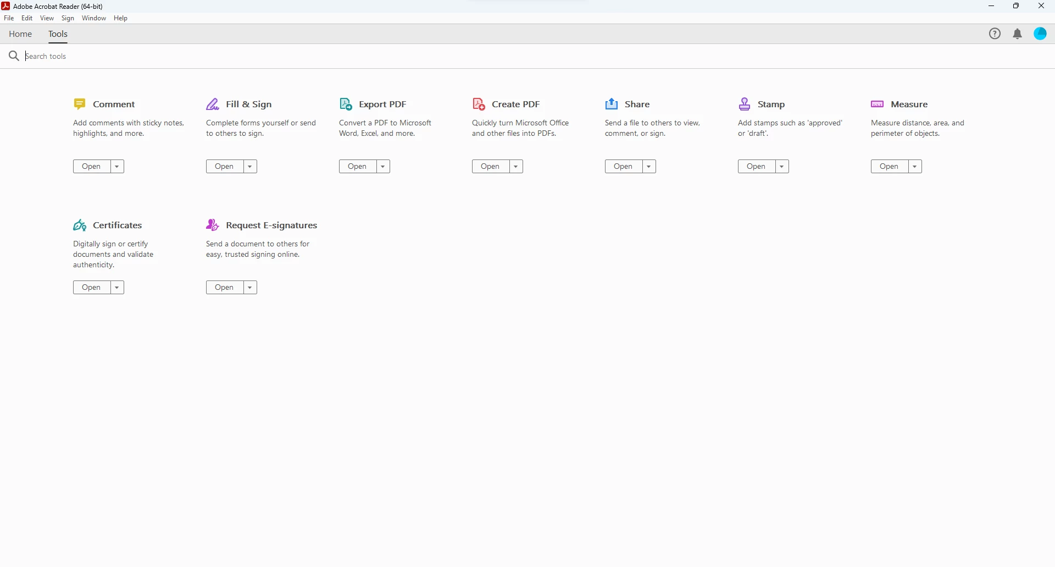The width and height of the screenshot is (1055, 567).
Task: Click the search magnifier icon
Action: click(14, 56)
